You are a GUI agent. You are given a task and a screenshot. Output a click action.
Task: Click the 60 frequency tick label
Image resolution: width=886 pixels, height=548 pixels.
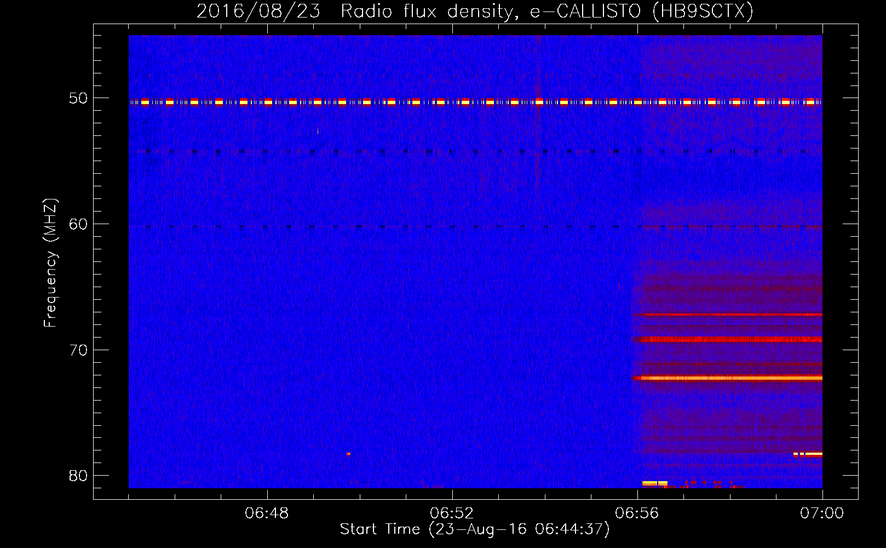coord(78,224)
